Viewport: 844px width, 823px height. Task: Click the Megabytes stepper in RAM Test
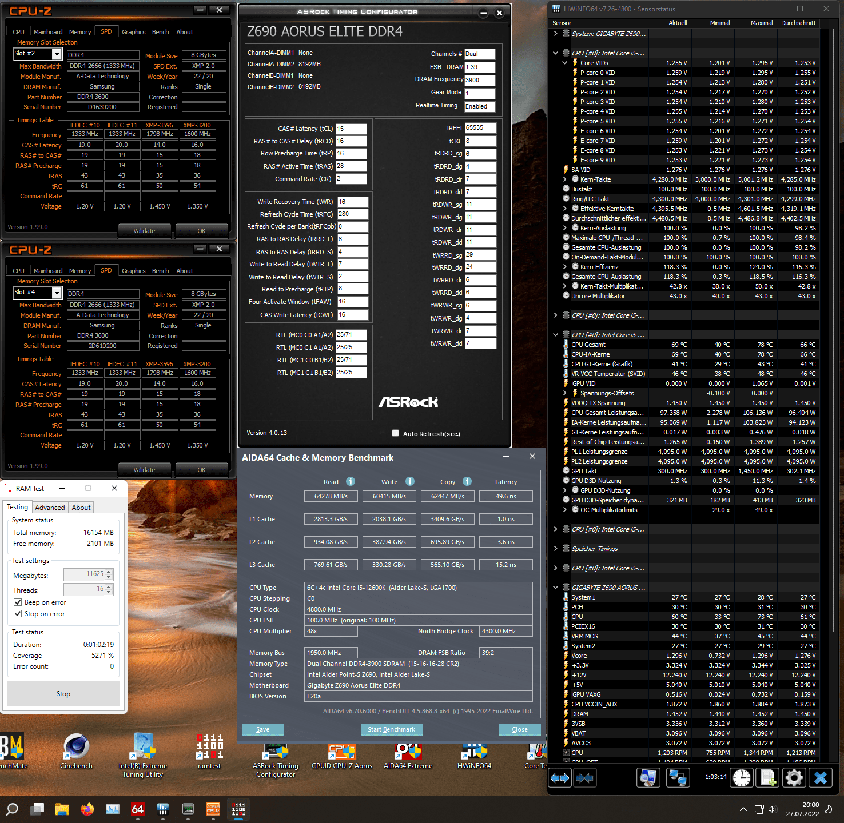[x=109, y=574]
